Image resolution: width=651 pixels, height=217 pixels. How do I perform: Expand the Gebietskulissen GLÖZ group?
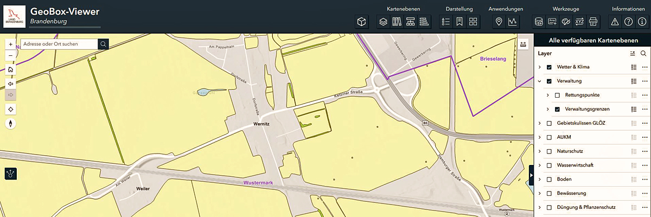[x=540, y=123]
